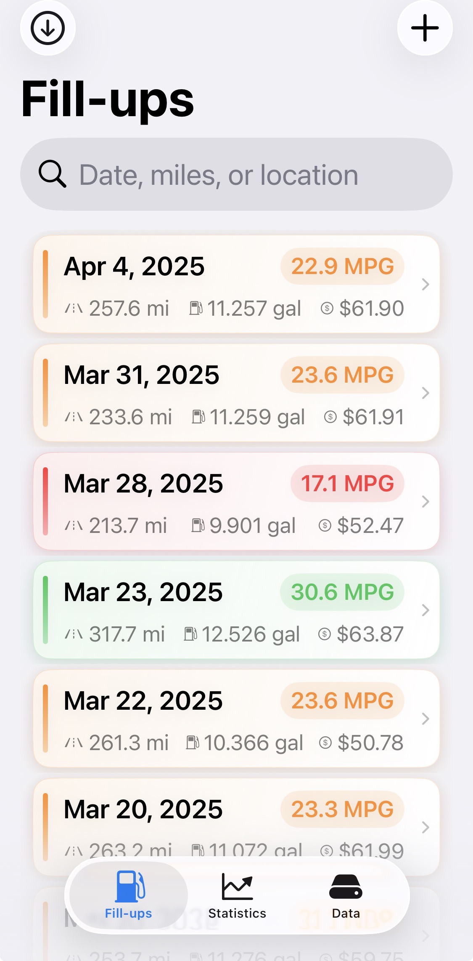This screenshot has width=473, height=961.
Task: Tap the download arrow circle icon
Action: (x=48, y=28)
